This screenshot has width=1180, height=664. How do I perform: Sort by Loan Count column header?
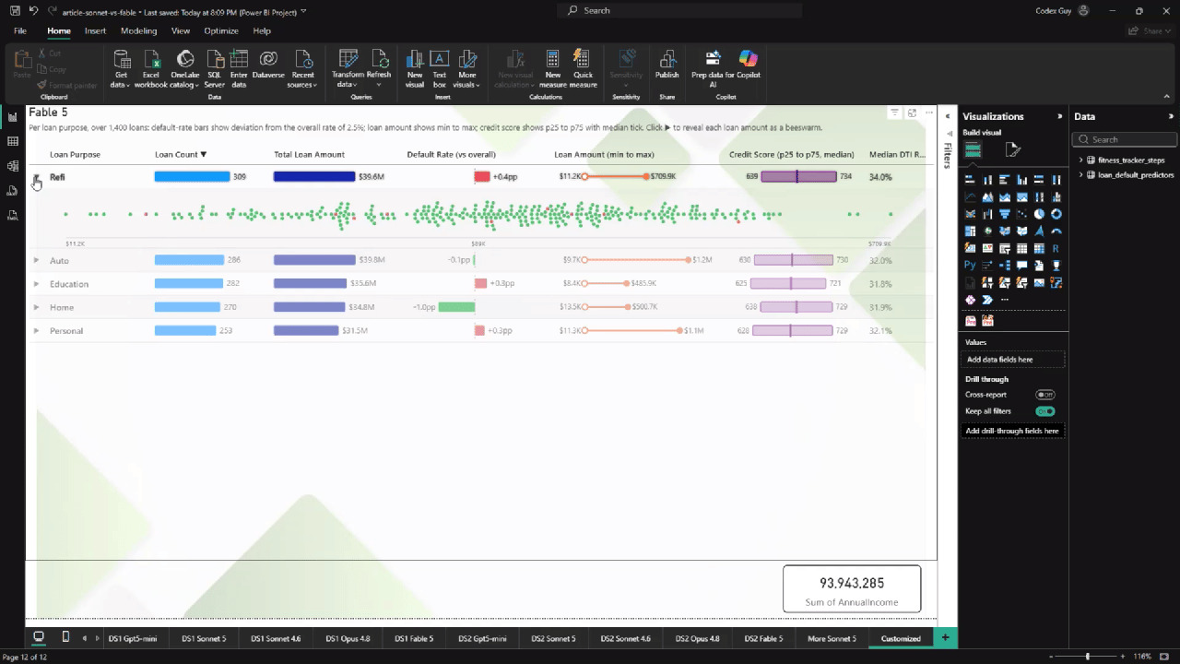pyautogui.click(x=181, y=154)
